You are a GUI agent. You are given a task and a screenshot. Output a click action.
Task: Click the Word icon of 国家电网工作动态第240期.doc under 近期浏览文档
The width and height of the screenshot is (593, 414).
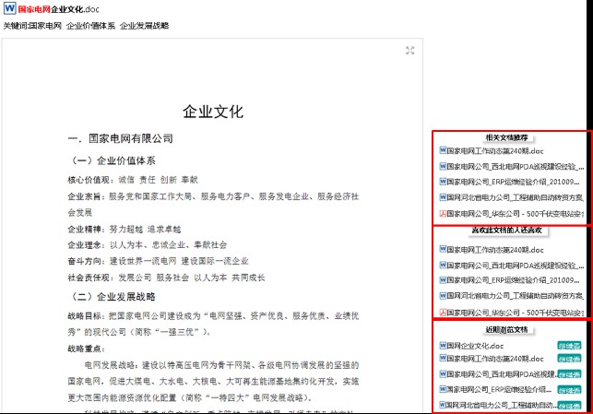click(x=443, y=358)
